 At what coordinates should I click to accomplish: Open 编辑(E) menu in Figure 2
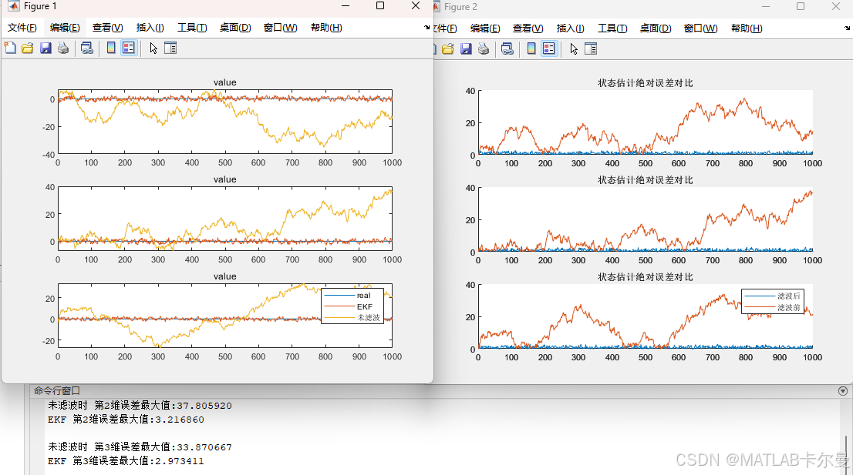point(485,28)
